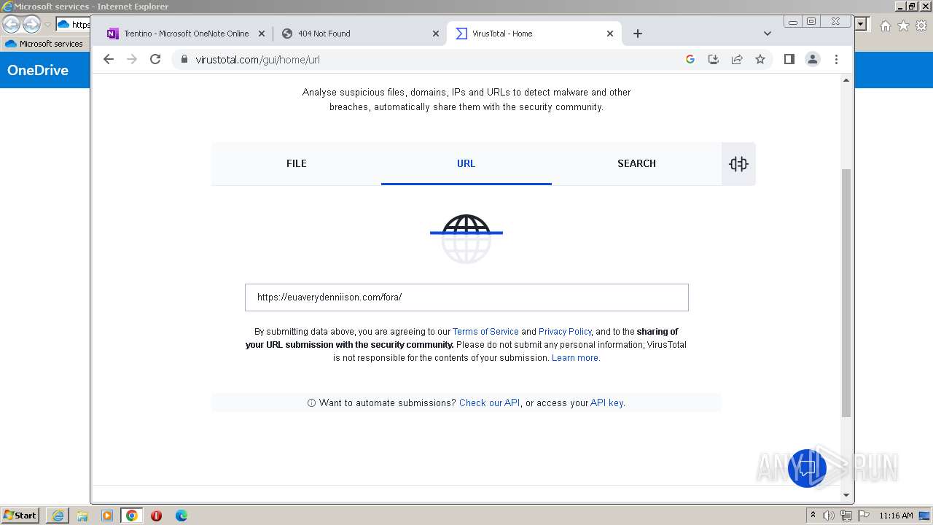The height and width of the screenshot is (525, 933).
Task: Share this page via the share icon
Action: click(x=737, y=59)
